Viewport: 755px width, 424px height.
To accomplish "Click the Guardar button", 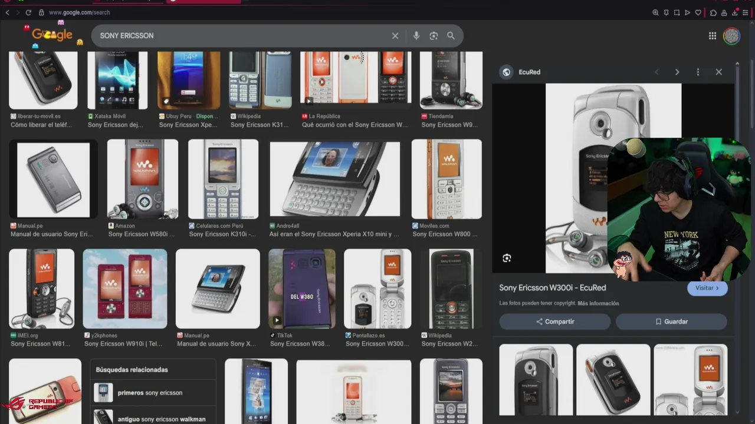I will pyautogui.click(x=671, y=322).
